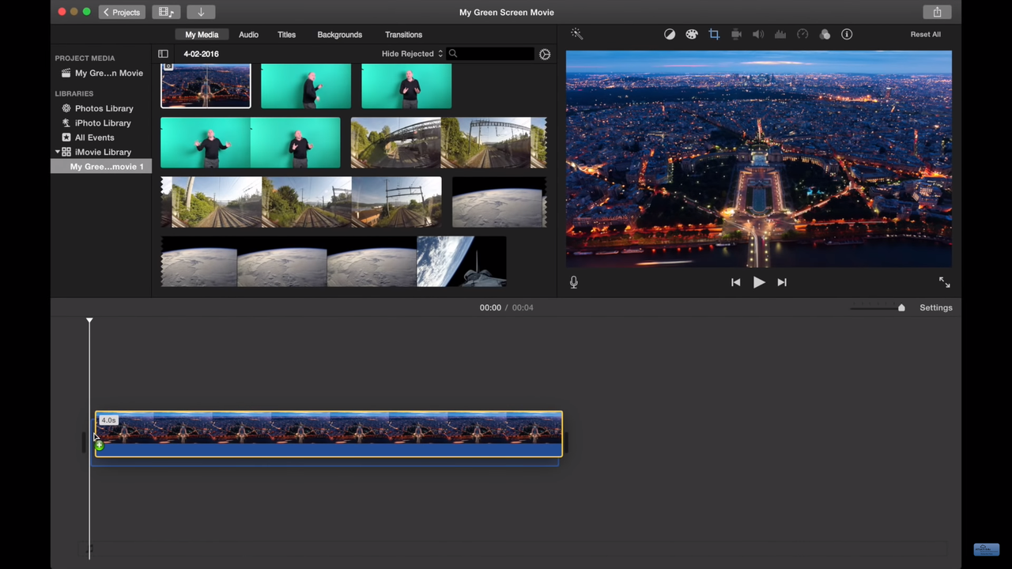Select the Auto Enhance magic wand tool
The image size is (1012, 569).
tap(576, 34)
